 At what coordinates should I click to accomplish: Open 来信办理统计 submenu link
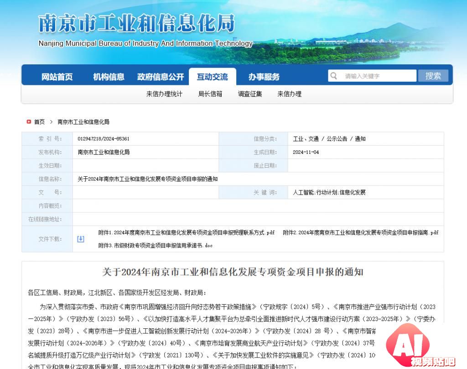pyautogui.click(x=164, y=94)
